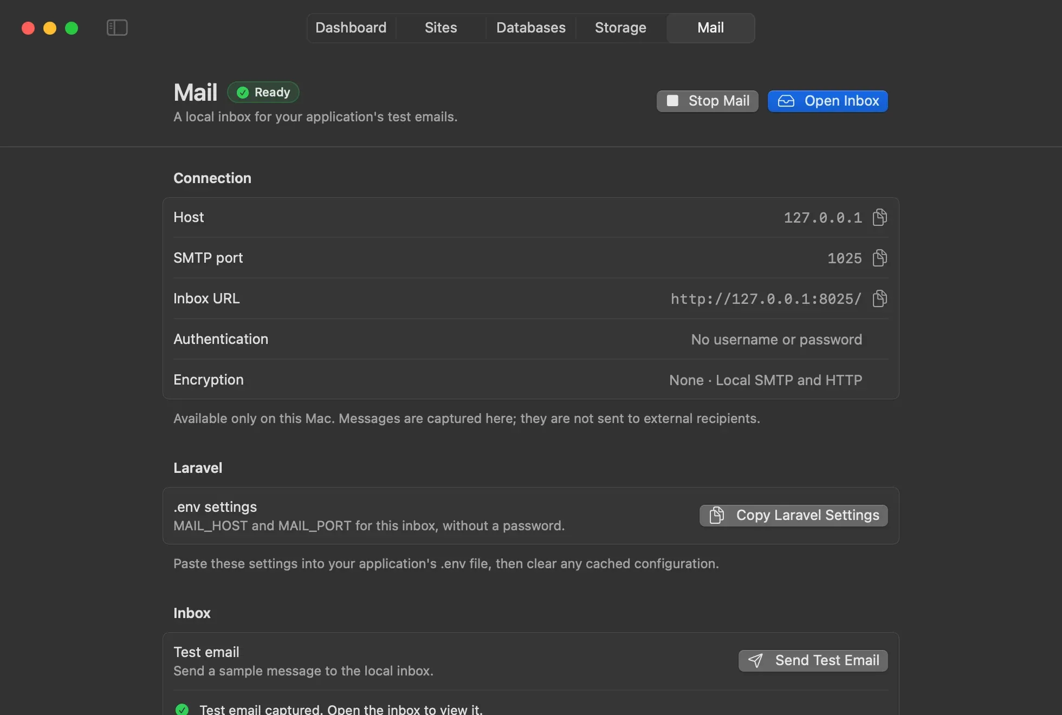Click the http://127.0.0.1:8025/ URL text
The height and width of the screenshot is (715, 1062).
tap(766, 299)
